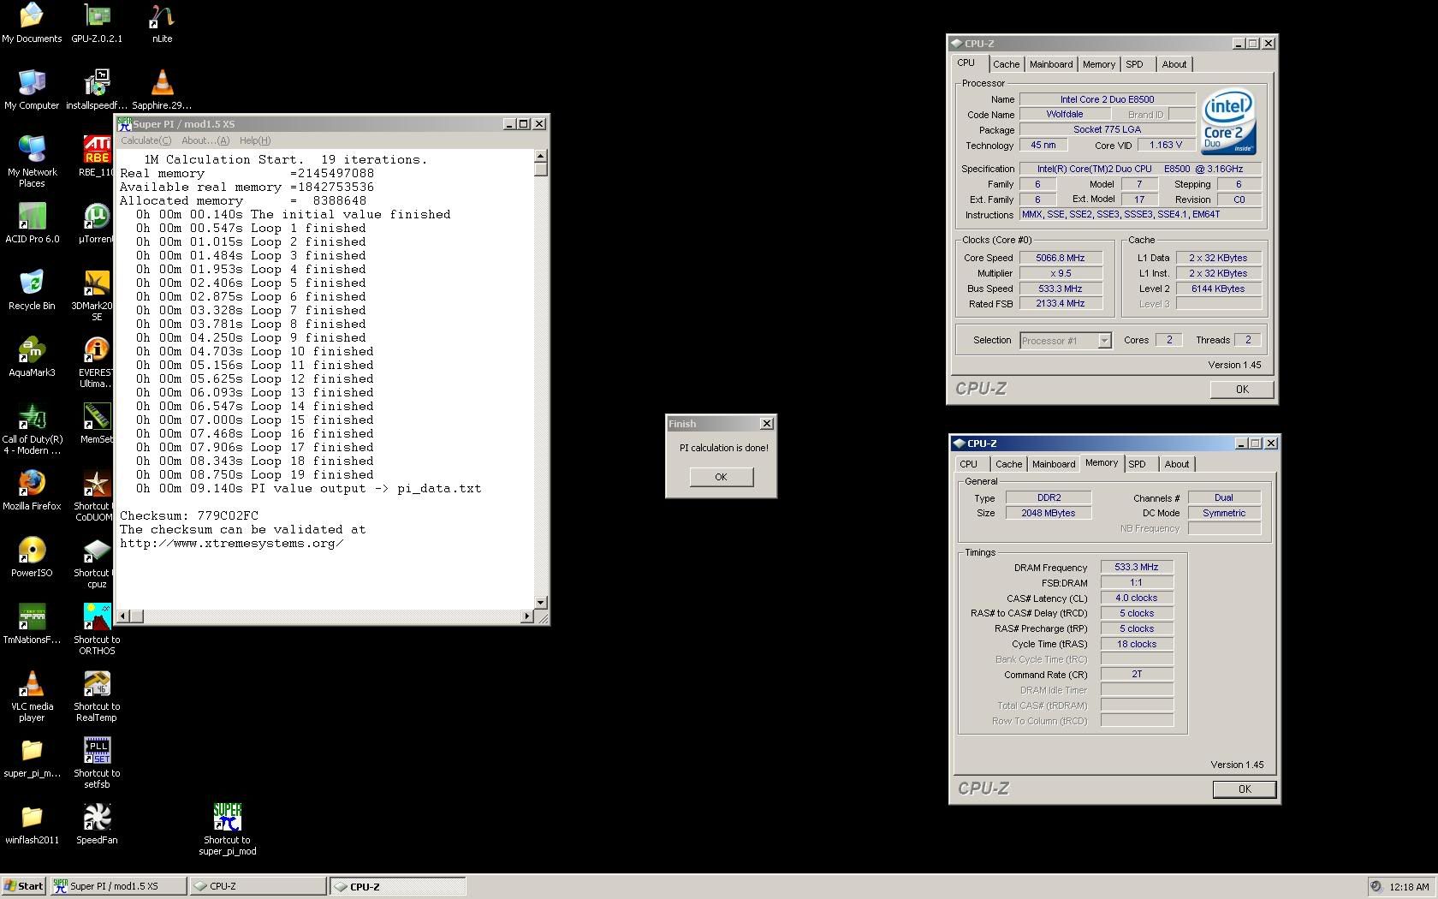1438x899 pixels.
Task: Open Help menu in Super PI
Action: point(255,140)
